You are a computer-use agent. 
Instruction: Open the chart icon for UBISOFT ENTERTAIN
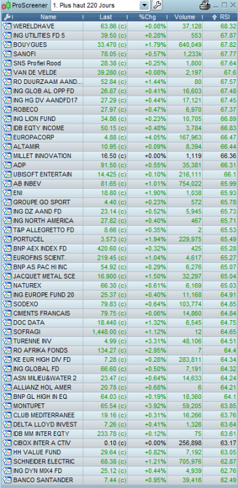(7, 174)
